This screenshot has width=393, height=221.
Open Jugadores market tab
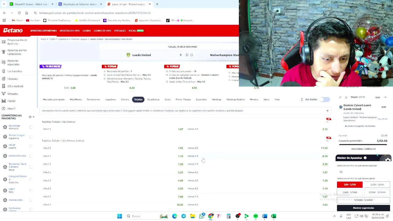tap(110, 99)
